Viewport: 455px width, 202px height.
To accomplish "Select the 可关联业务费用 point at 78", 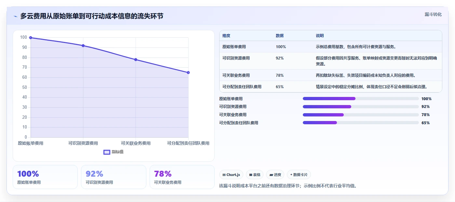I will [136, 60].
